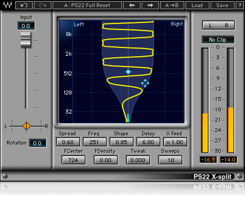This screenshot has height=197, width=245.
Task: Click the Sweeps value 10
Action: (170, 160)
